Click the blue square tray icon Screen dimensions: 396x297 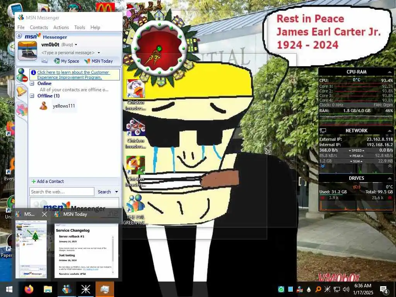(x=290, y=289)
